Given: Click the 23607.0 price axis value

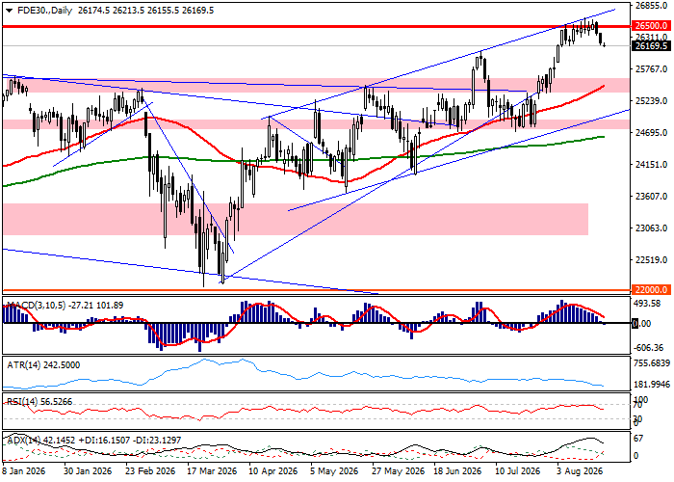Looking at the screenshot, I should pyautogui.click(x=651, y=197).
